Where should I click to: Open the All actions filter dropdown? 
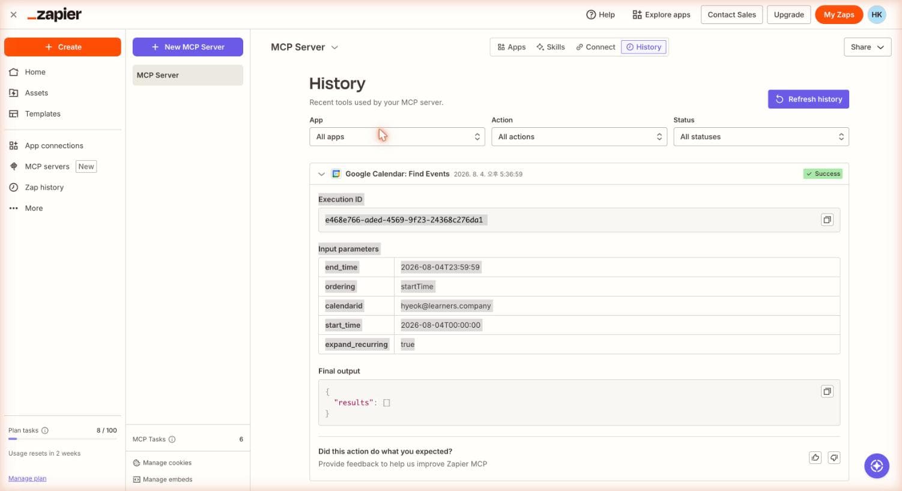[x=579, y=137]
